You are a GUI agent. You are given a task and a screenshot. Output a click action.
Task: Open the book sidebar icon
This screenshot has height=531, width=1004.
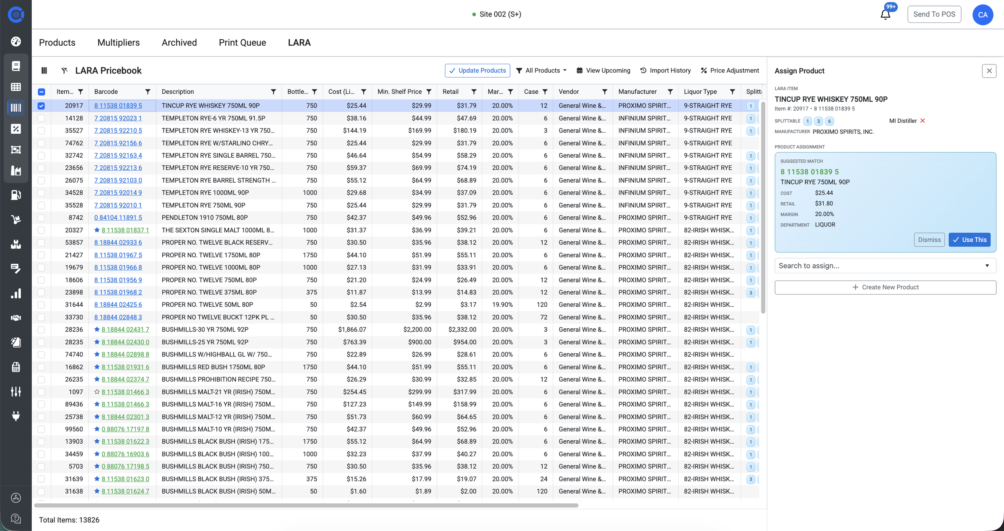tap(16, 66)
